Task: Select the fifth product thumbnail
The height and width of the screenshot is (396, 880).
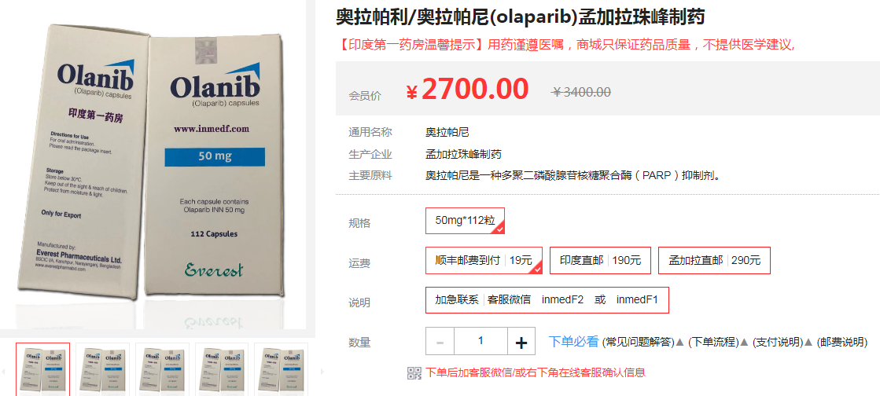Action: coord(281,369)
